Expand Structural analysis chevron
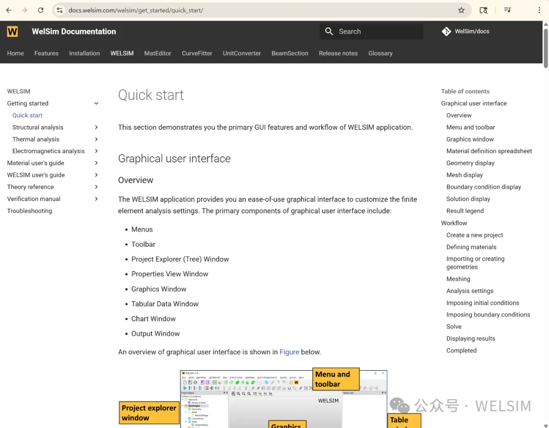Viewport: 549px width, 428px height. tap(96, 127)
